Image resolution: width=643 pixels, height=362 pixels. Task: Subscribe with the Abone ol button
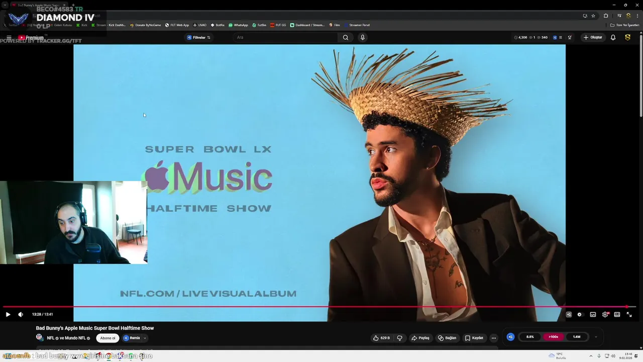click(108, 338)
